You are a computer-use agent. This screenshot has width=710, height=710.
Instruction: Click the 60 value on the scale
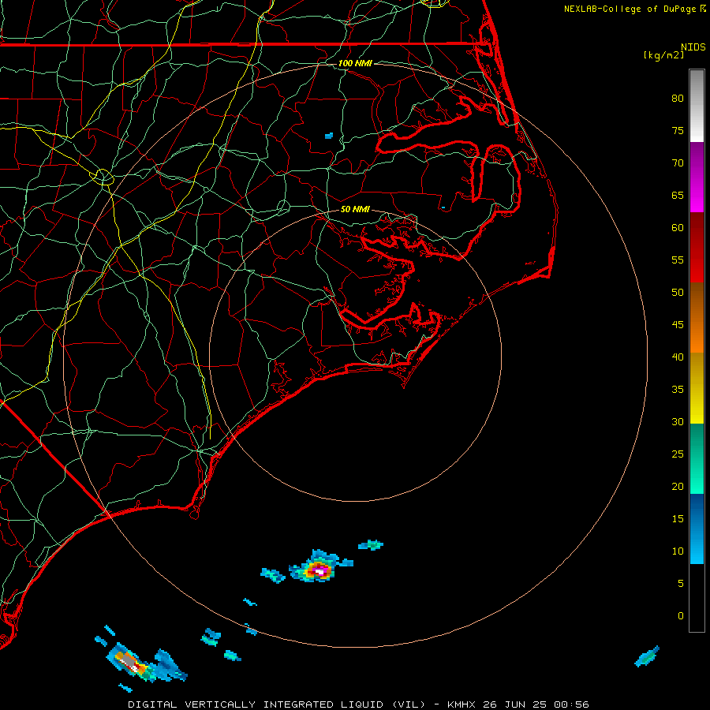coord(678,228)
